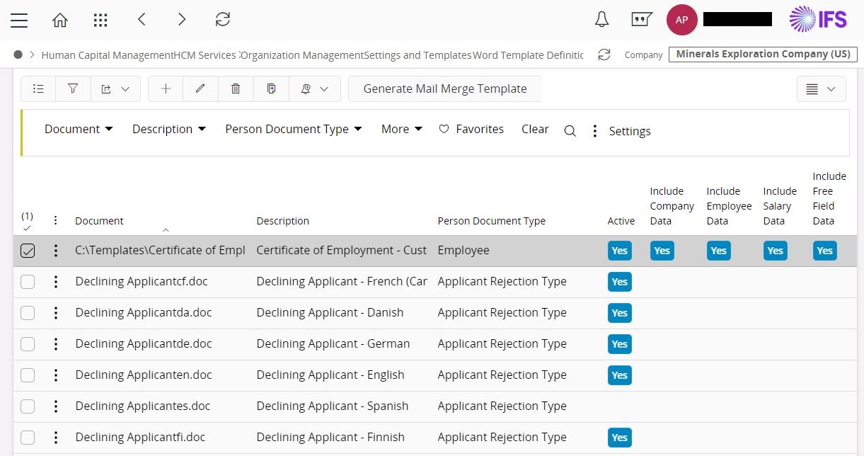Open Settings and Templates breadcrumb
This screenshot has height=456, width=864.
[417, 55]
